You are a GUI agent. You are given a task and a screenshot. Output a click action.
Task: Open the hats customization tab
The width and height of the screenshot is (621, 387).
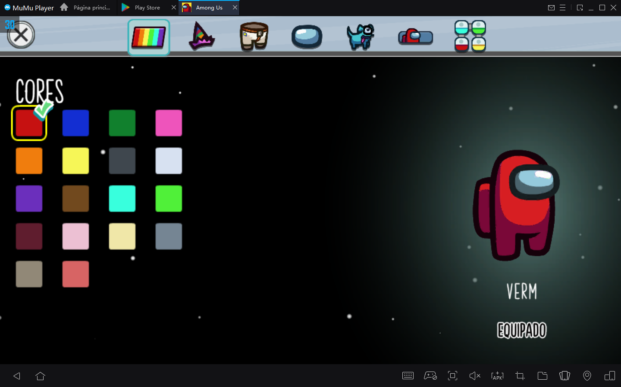click(x=201, y=37)
